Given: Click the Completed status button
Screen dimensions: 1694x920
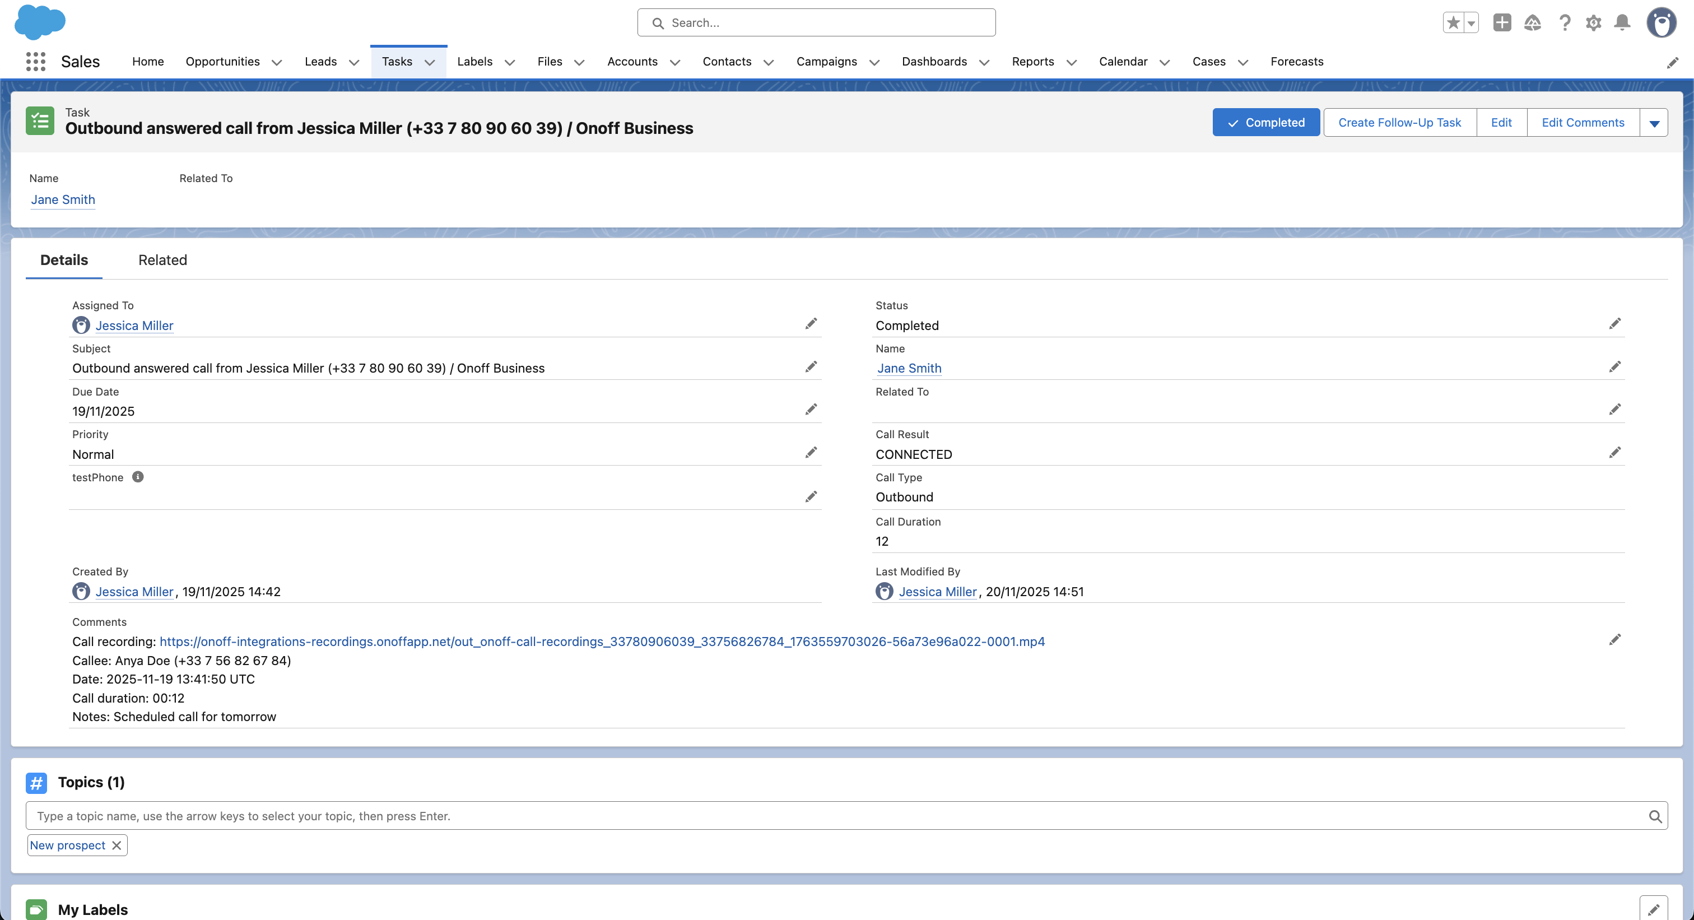Looking at the screenshot, I should pyautogui.click(x=1266, y=122).
